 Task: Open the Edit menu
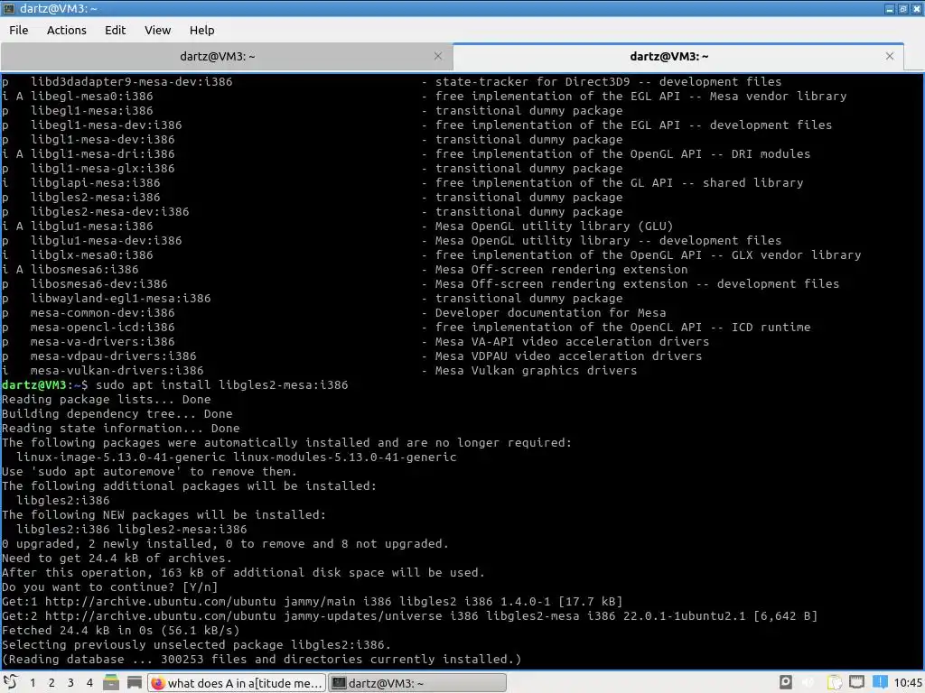coord(115,30)
